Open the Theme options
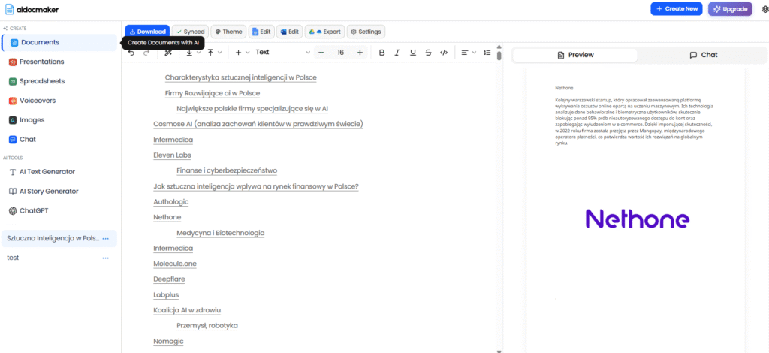Viewport: 769px width, 353px height. [228, 32]
